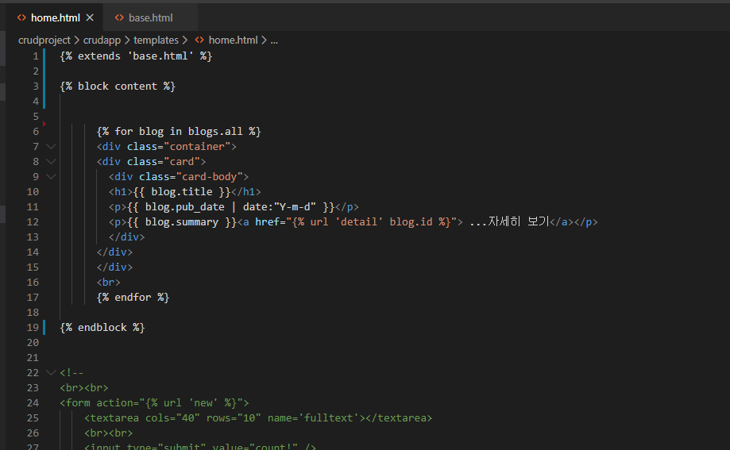Click the home.html tab file icon
730x450 pixels.
coord(21,17)
